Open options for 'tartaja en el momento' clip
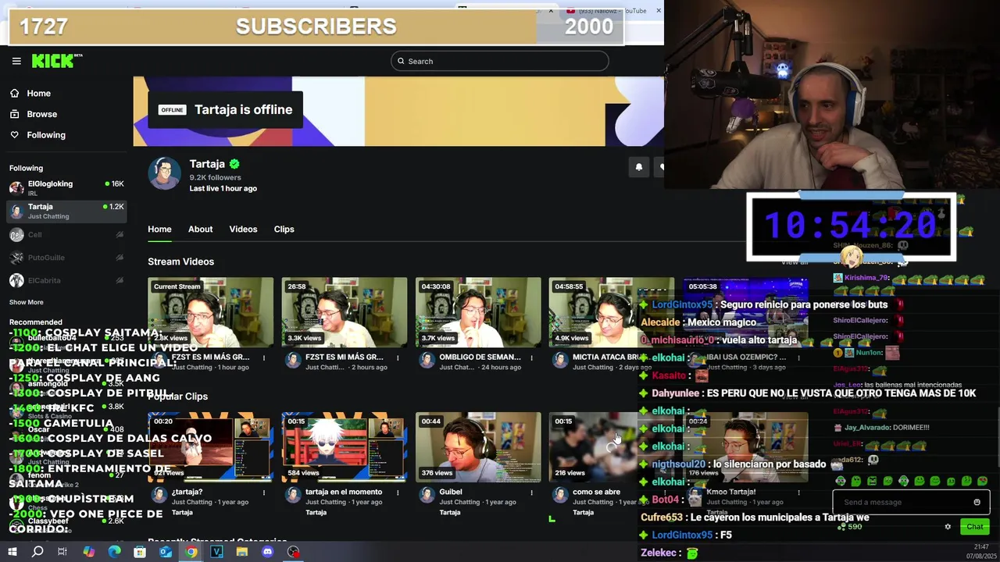The height and width of the screenshot is (562, 1000). [398, 493]
